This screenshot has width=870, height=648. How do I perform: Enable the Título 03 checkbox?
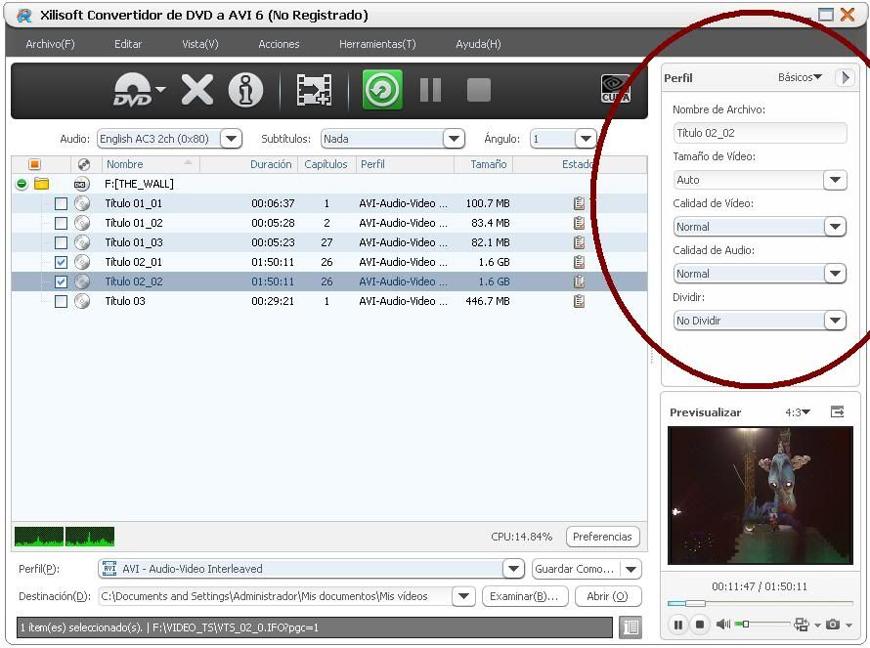(61, 301)
